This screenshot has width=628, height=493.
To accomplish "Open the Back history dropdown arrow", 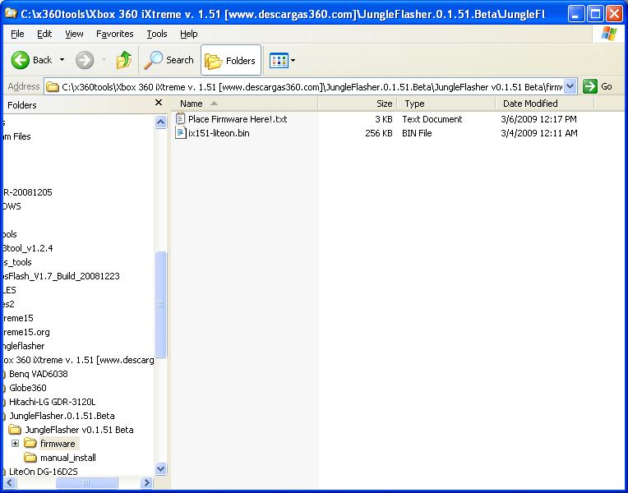I will point(62,60).
